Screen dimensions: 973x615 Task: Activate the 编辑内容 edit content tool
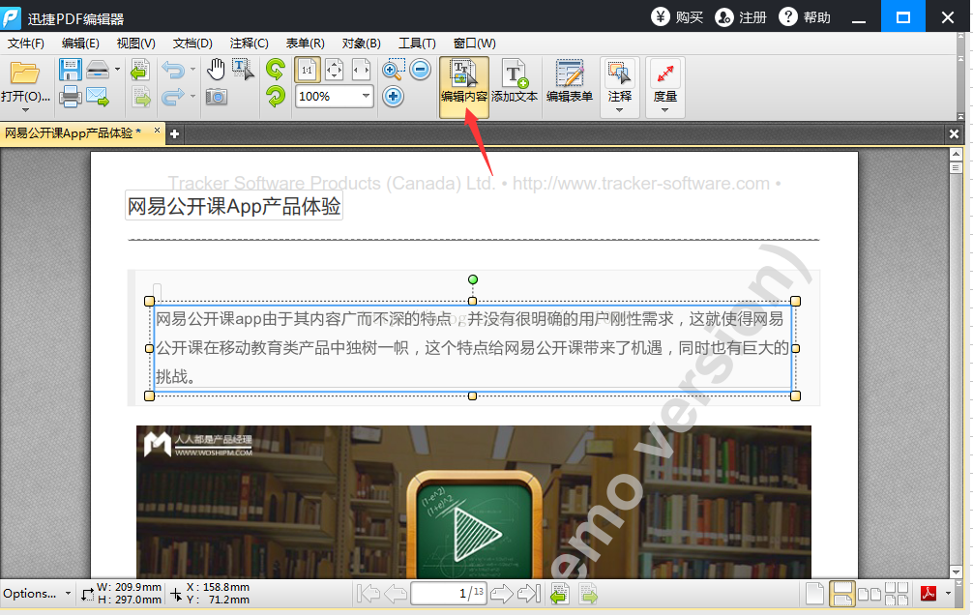pyautogui.click(x=464, y=87)
